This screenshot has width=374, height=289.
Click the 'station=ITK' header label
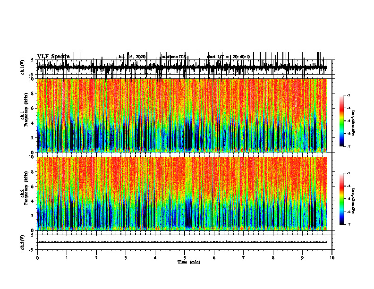pos(174,57)
